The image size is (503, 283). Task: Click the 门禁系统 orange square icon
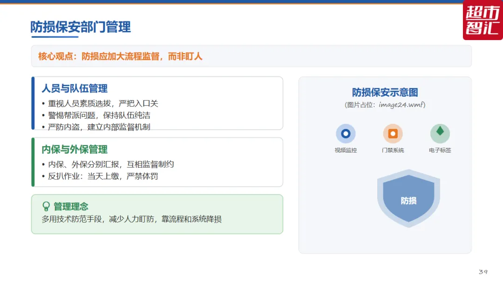point(393,133)
